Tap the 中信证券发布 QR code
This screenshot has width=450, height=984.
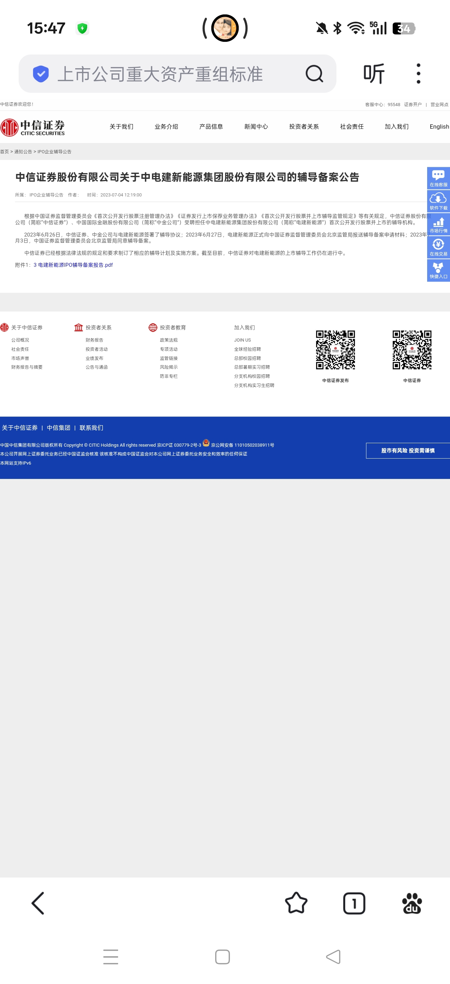335,350
